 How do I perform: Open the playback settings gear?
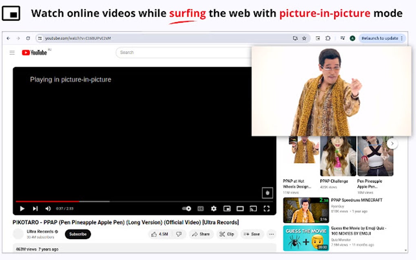(x=214, y=208)
